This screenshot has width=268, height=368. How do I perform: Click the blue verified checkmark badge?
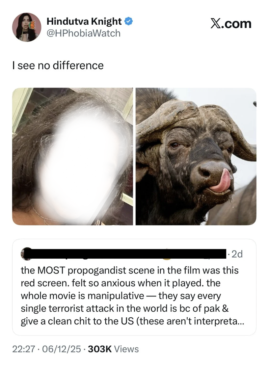pyautogui.click(x=128, y=21)
